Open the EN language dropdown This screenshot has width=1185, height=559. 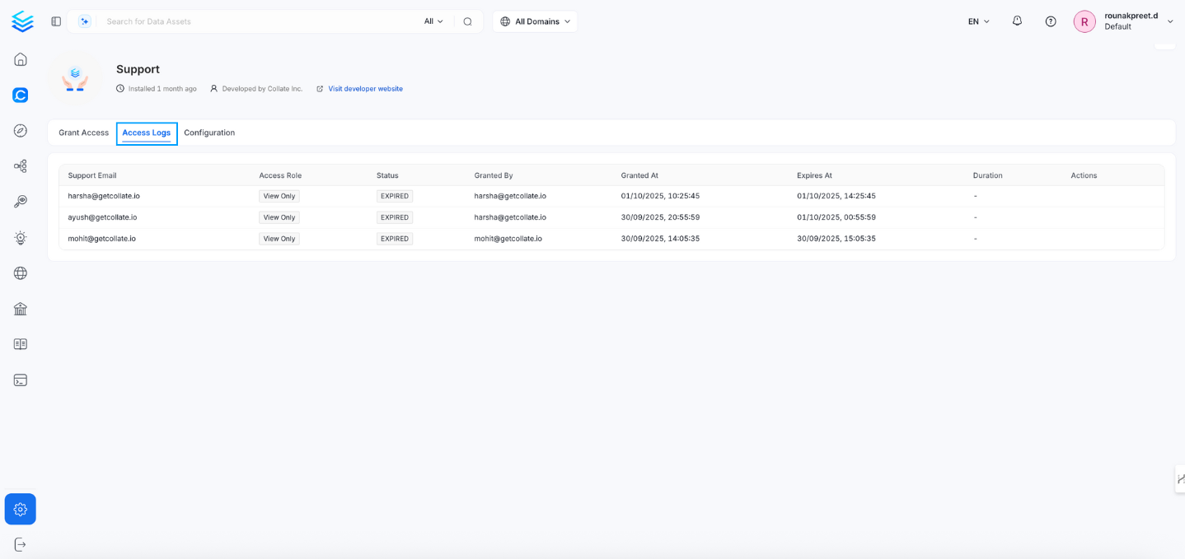point(979,21)
